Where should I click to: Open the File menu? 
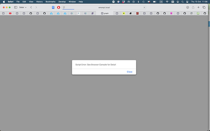(18, 2)
